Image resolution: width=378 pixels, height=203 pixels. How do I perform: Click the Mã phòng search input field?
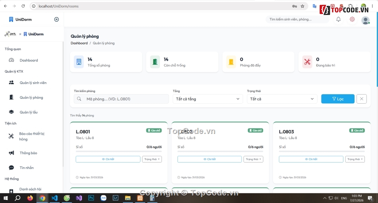click(x=121, y=99)
